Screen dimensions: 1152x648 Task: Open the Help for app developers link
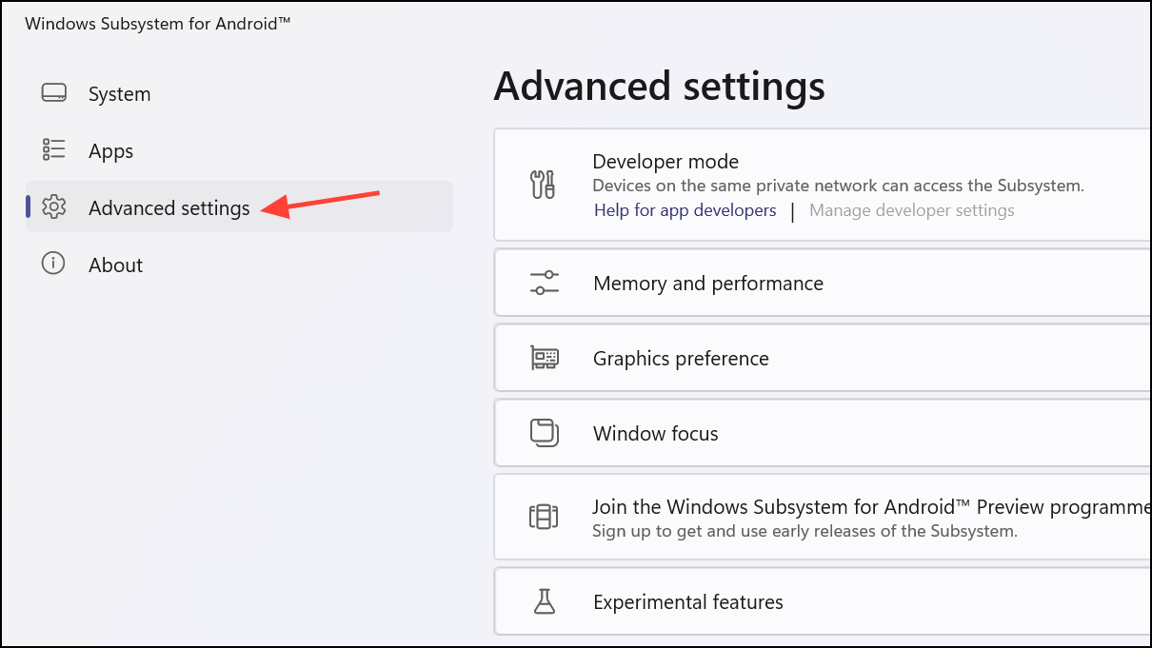685,209
